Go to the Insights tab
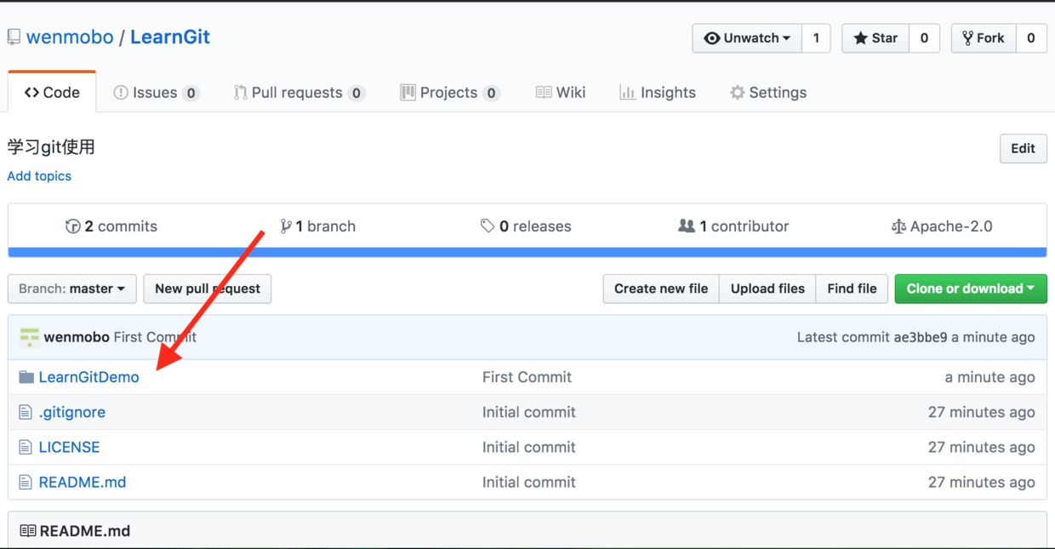Viewport: 1055px width, 549px height. (x=658, y=93)
